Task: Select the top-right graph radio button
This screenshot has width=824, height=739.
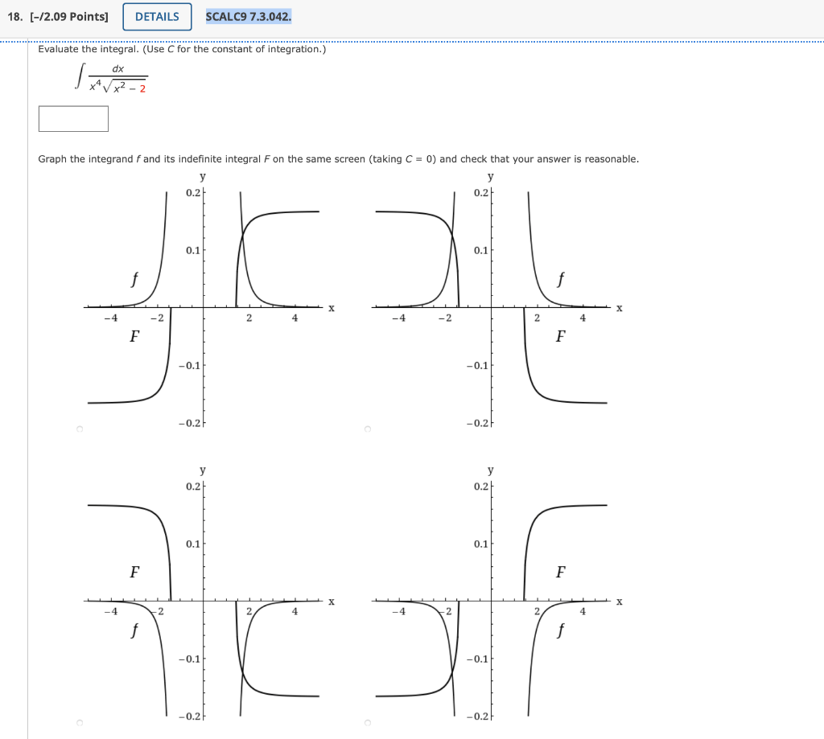Action: pyautogui.click(x=367, y=429)
